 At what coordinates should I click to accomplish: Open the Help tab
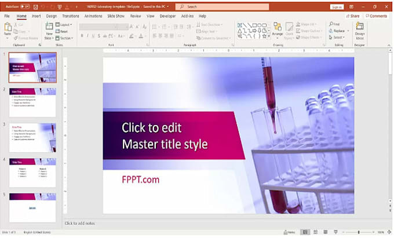tap(202, 16)
